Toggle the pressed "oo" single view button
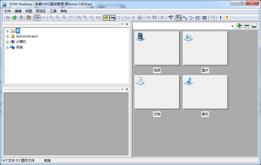The image size is (261, 165). click(37, 18)
